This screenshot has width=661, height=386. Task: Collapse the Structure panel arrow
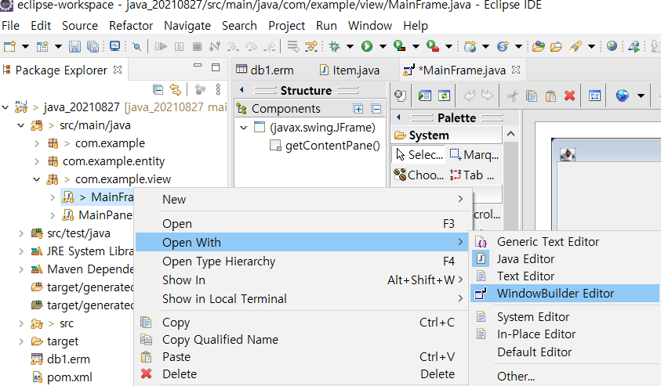pyautogui.click(x=242, y=90)
